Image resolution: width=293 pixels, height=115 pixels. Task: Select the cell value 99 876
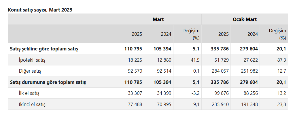click(x=221, y=93)
